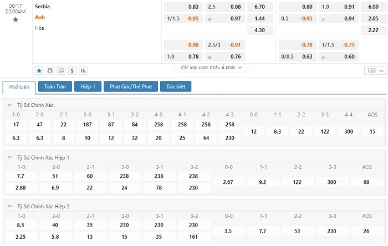Switch to the 'Đặc biệt' tab

tap(175, 86)
